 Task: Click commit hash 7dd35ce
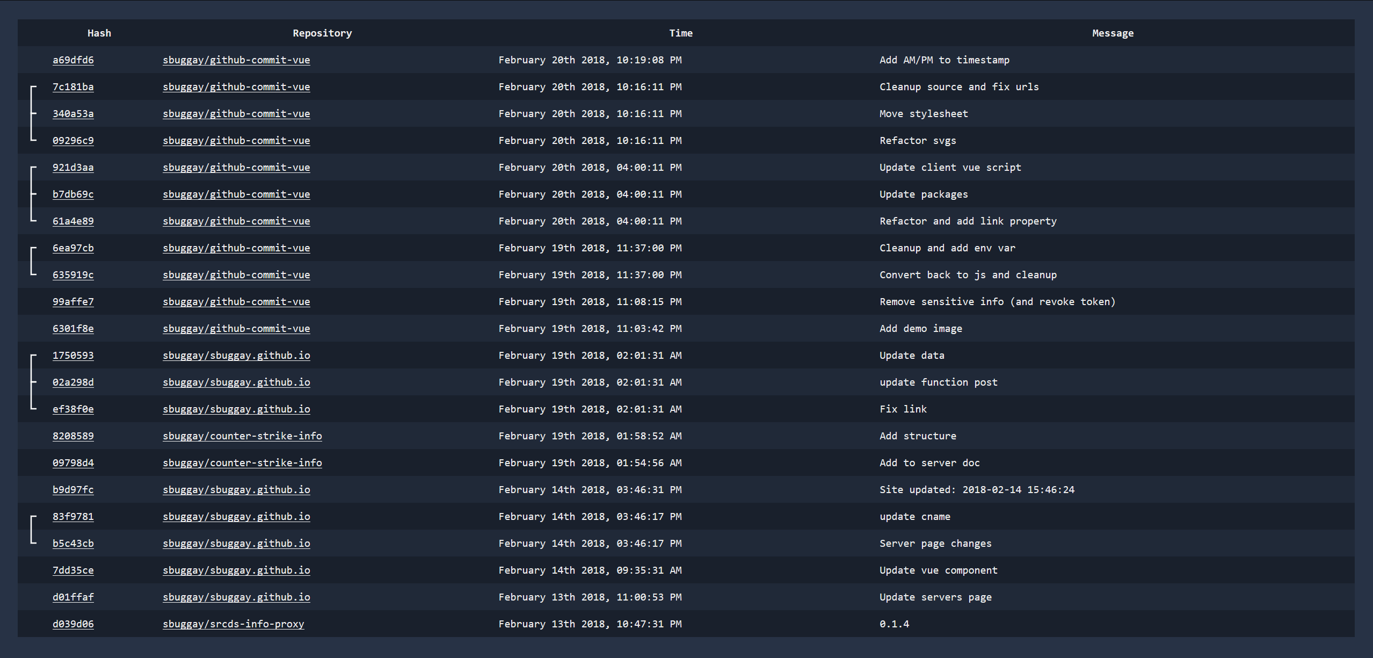point(73,570)
